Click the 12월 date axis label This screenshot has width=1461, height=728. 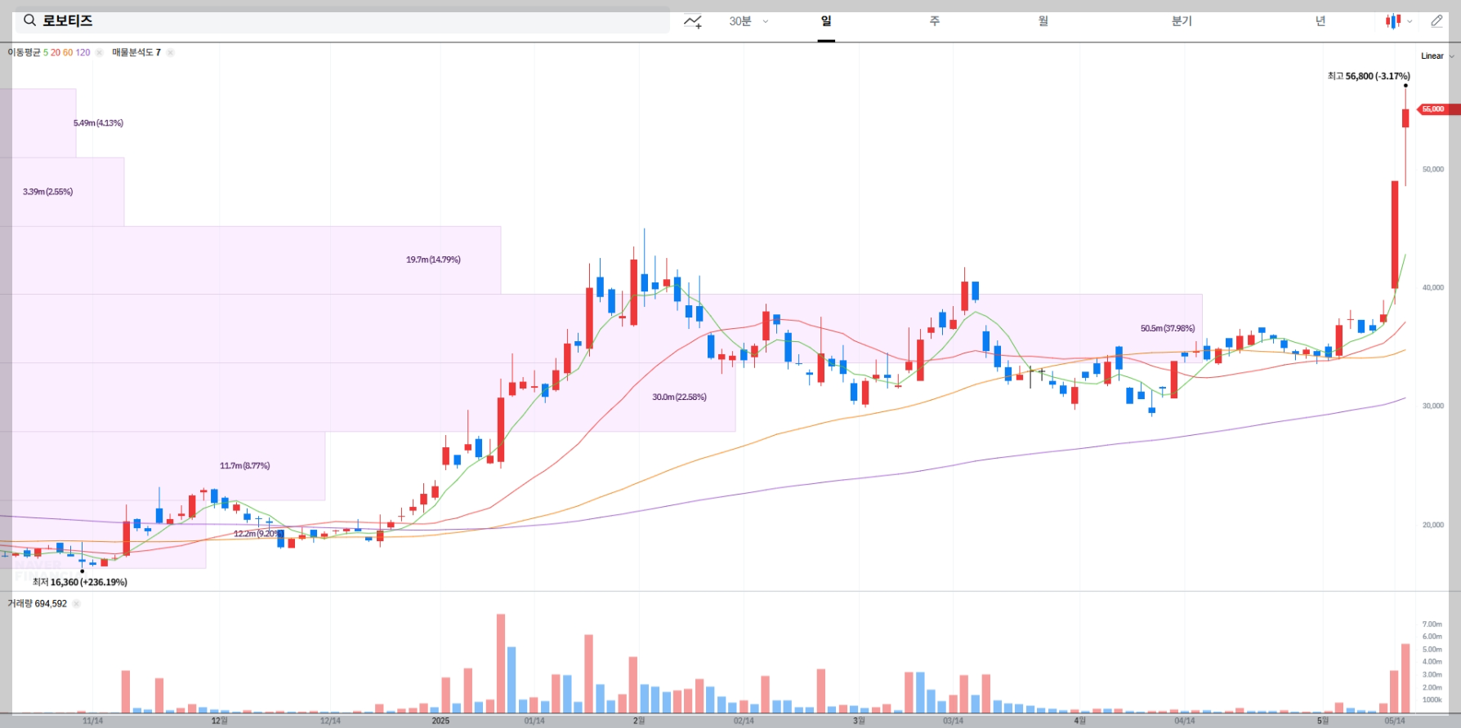click(x=219, y=721)
